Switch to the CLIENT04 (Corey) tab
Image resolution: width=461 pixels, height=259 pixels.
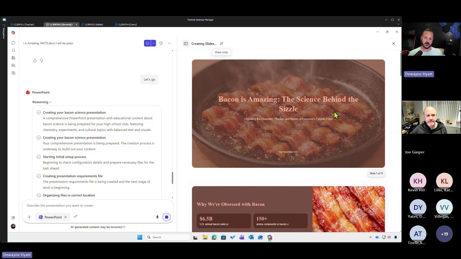pos(126,24)
